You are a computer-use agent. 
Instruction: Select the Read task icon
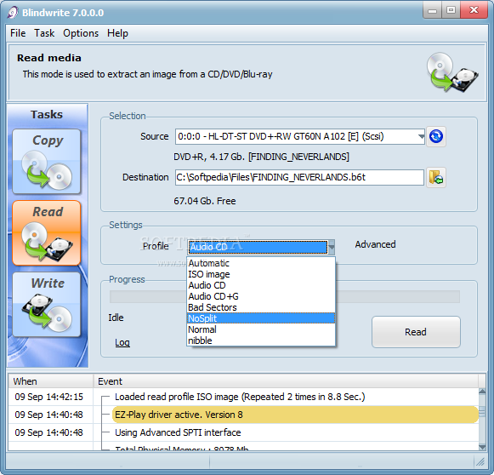pos(47,232)
